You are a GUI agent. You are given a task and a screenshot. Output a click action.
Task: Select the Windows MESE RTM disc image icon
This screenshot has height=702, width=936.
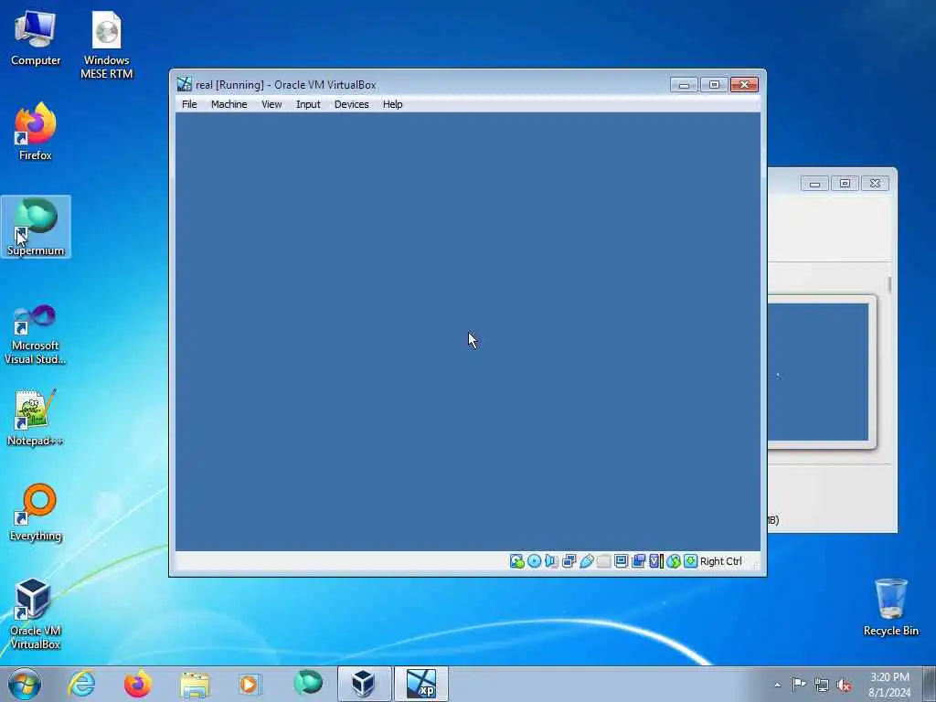[106, 45]
